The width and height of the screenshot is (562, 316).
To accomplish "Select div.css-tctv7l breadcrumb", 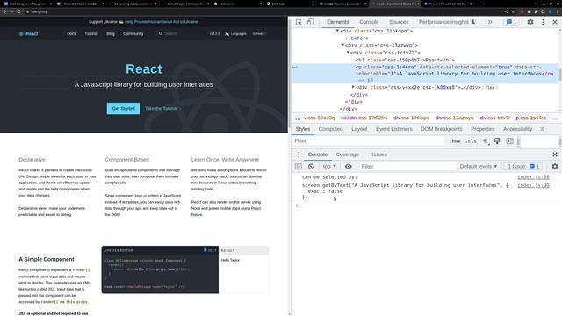I will point(494,118).
